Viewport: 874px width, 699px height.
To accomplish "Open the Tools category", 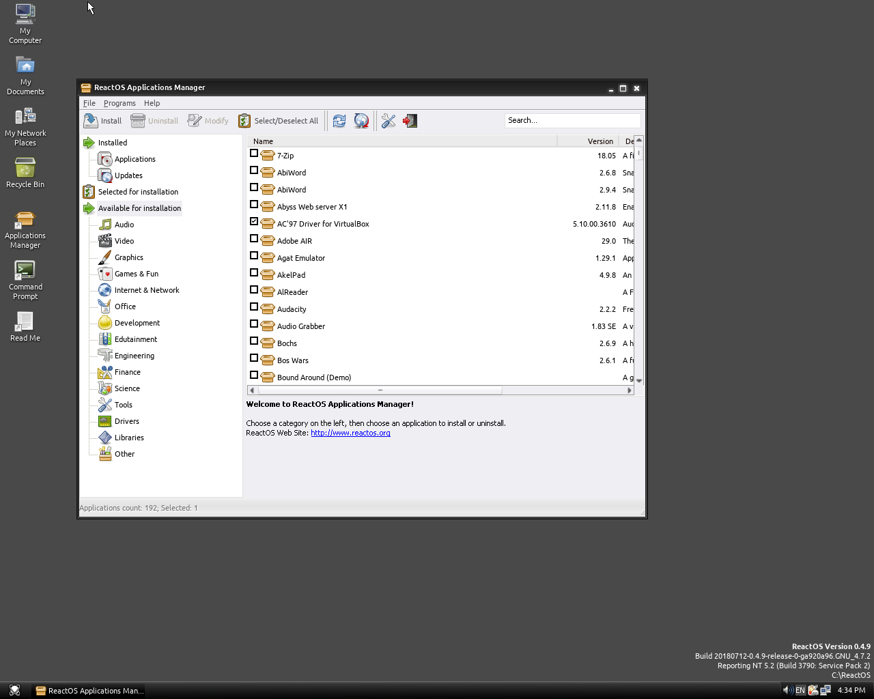I will 123,405.
